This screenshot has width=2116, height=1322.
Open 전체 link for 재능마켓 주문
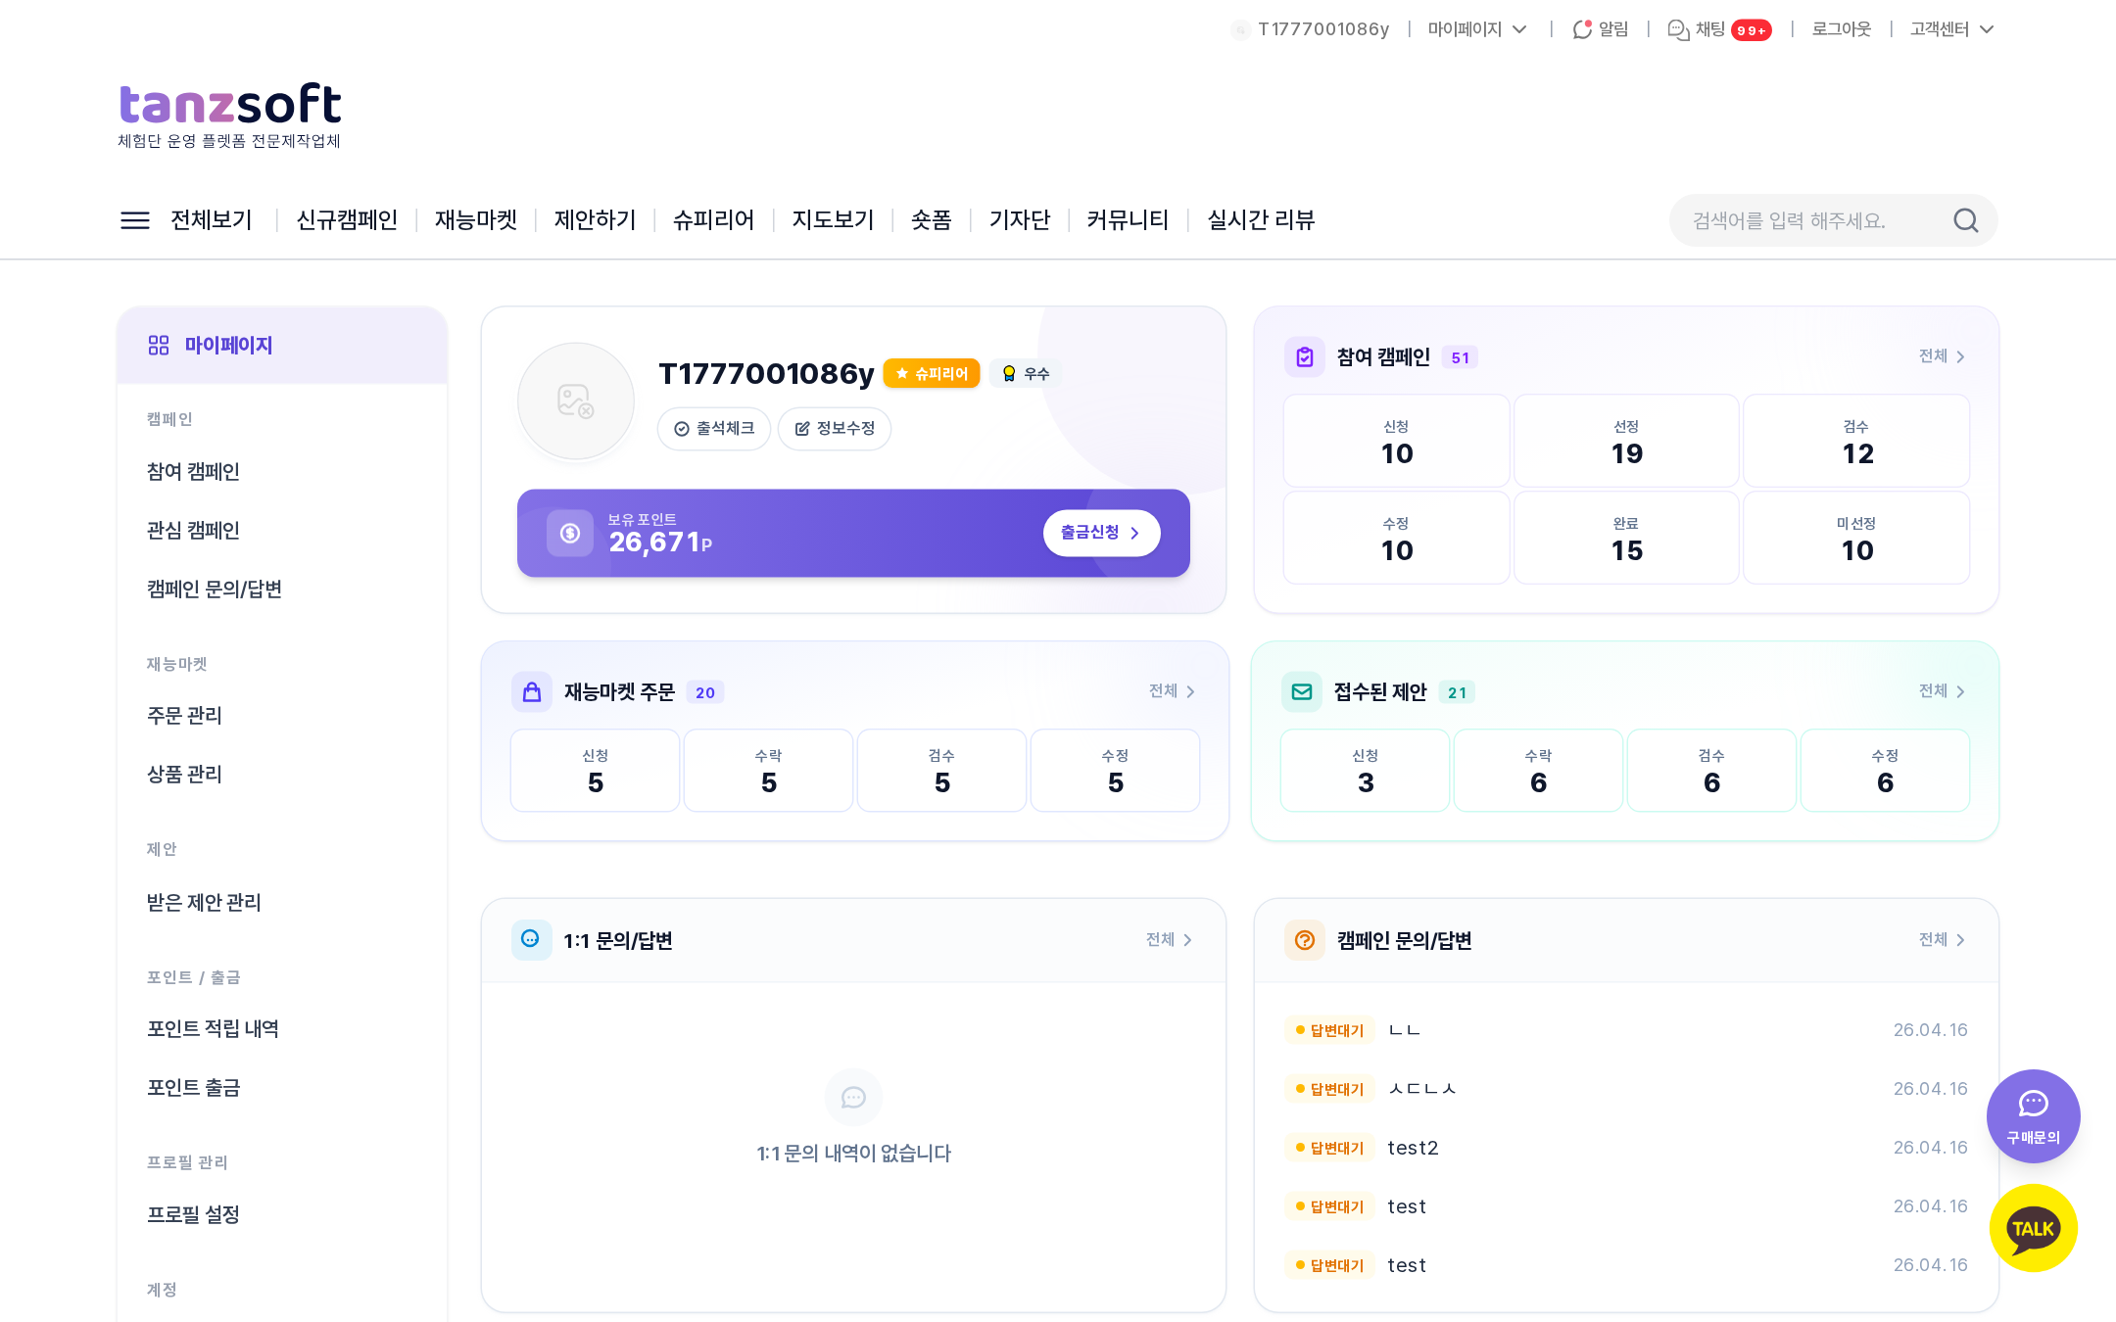point(1172,691)
